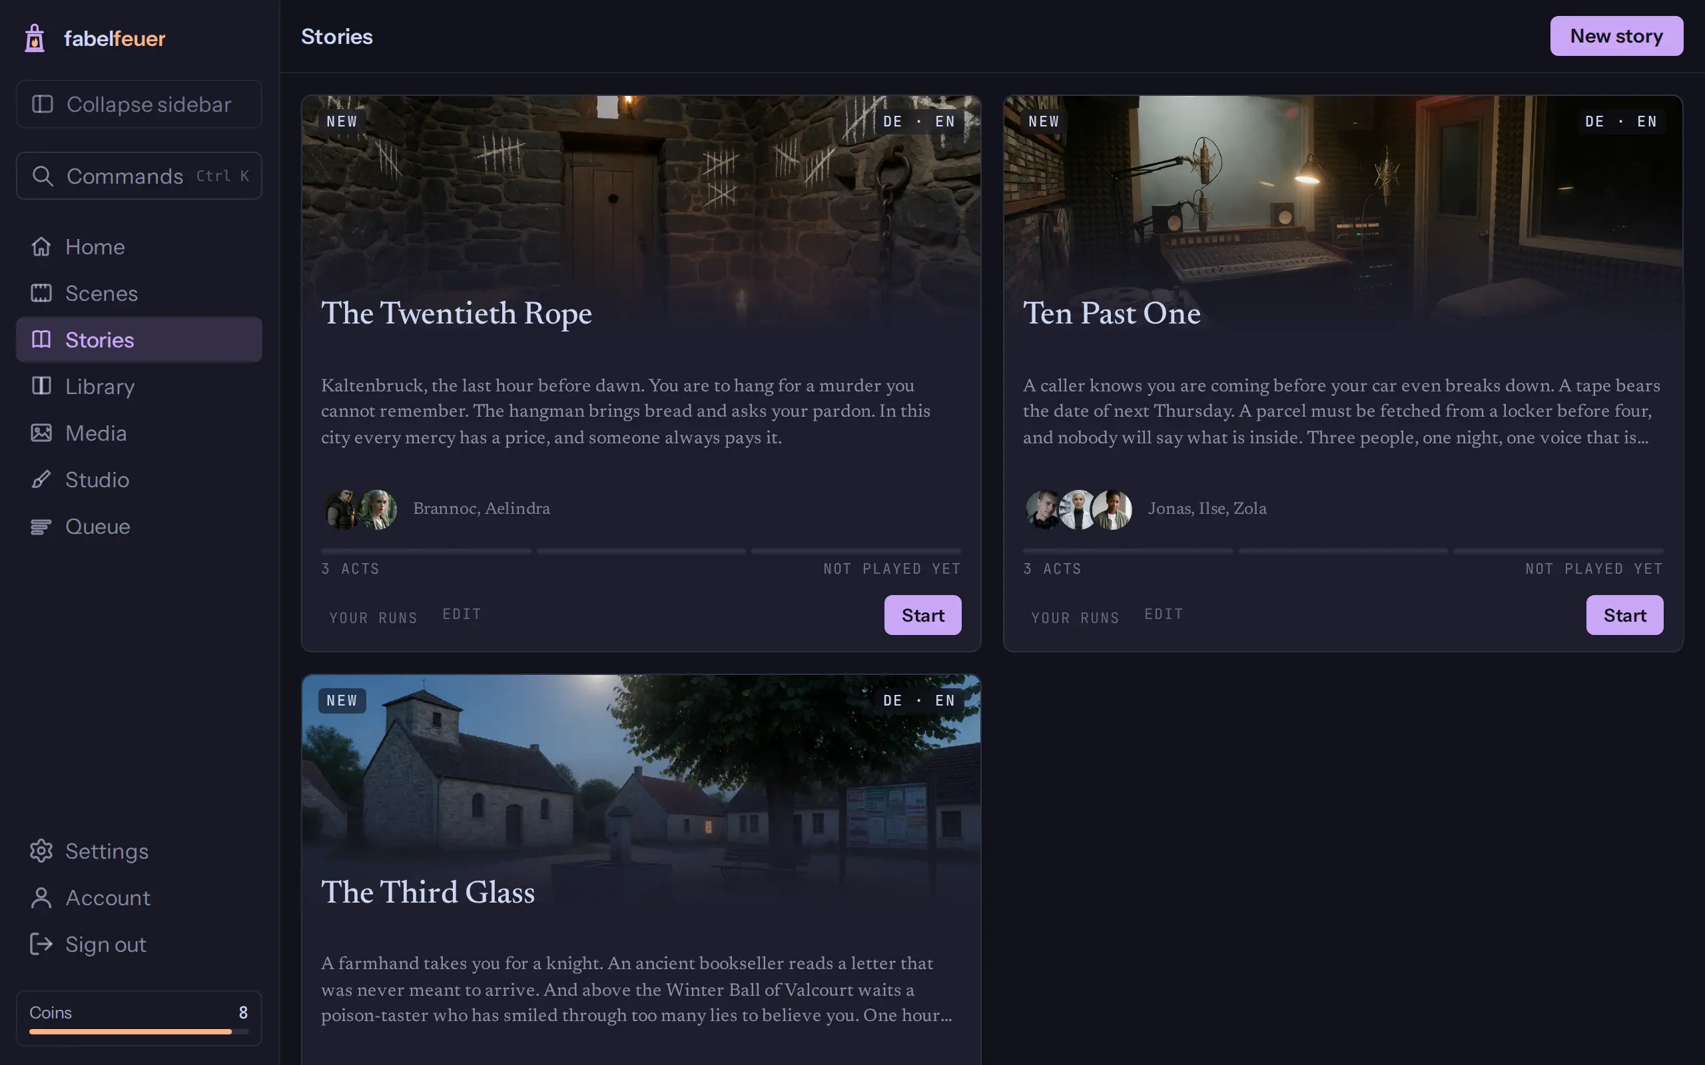The image size is (1705, 1065).
Task: Switch to the Media section
Action: 96,433
